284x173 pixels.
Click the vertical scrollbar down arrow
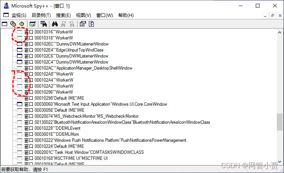279,162
